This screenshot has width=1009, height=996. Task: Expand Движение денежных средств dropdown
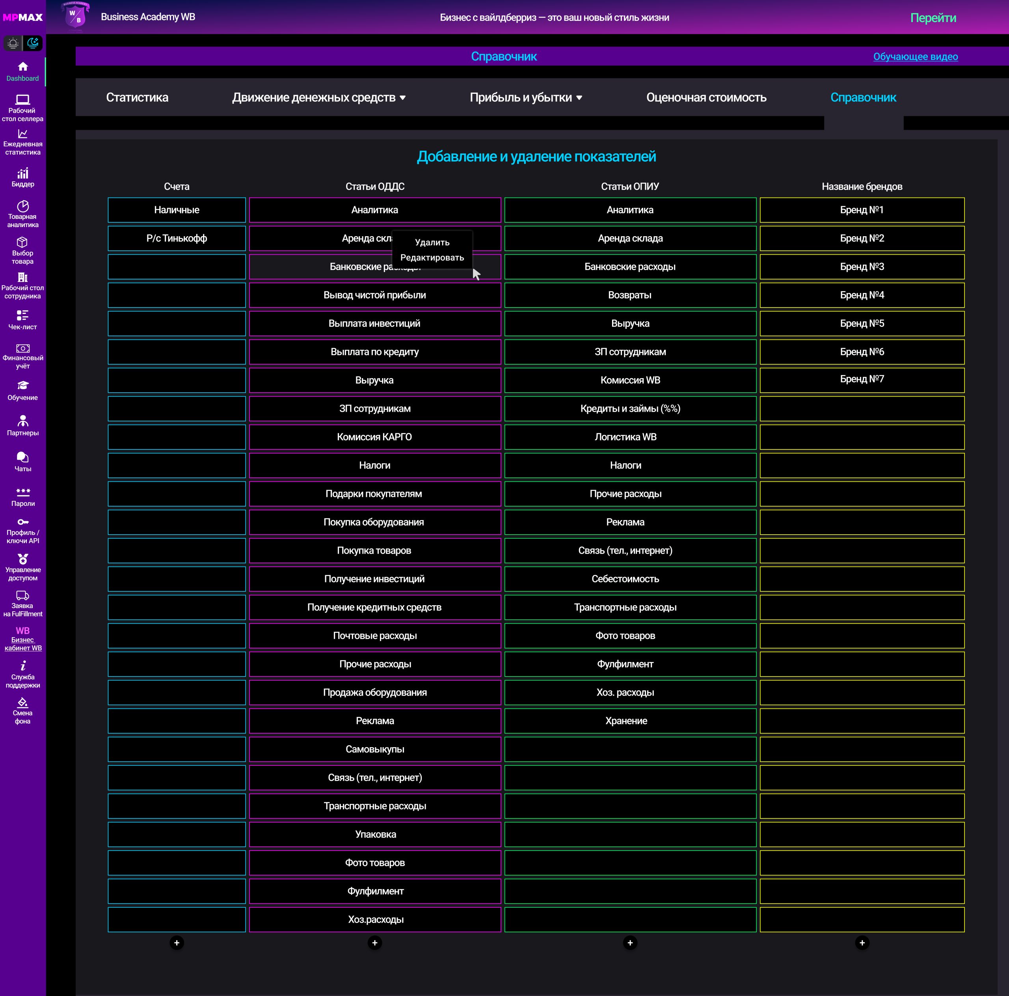coord(318,98)
